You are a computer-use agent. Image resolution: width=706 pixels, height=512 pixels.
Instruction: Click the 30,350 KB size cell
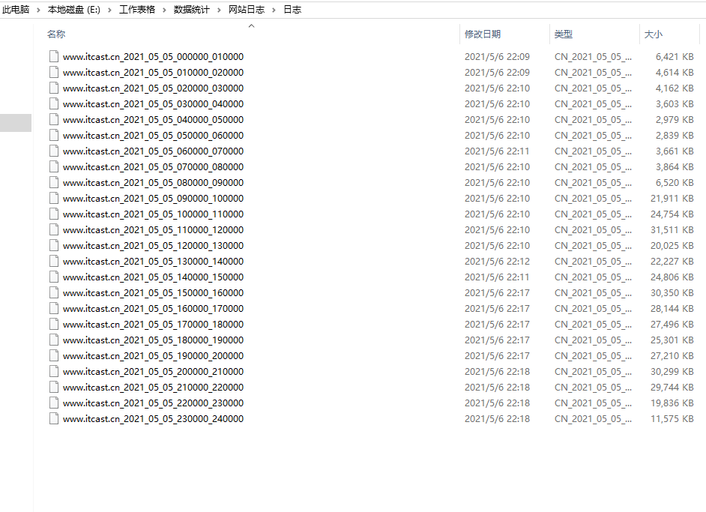672,293
